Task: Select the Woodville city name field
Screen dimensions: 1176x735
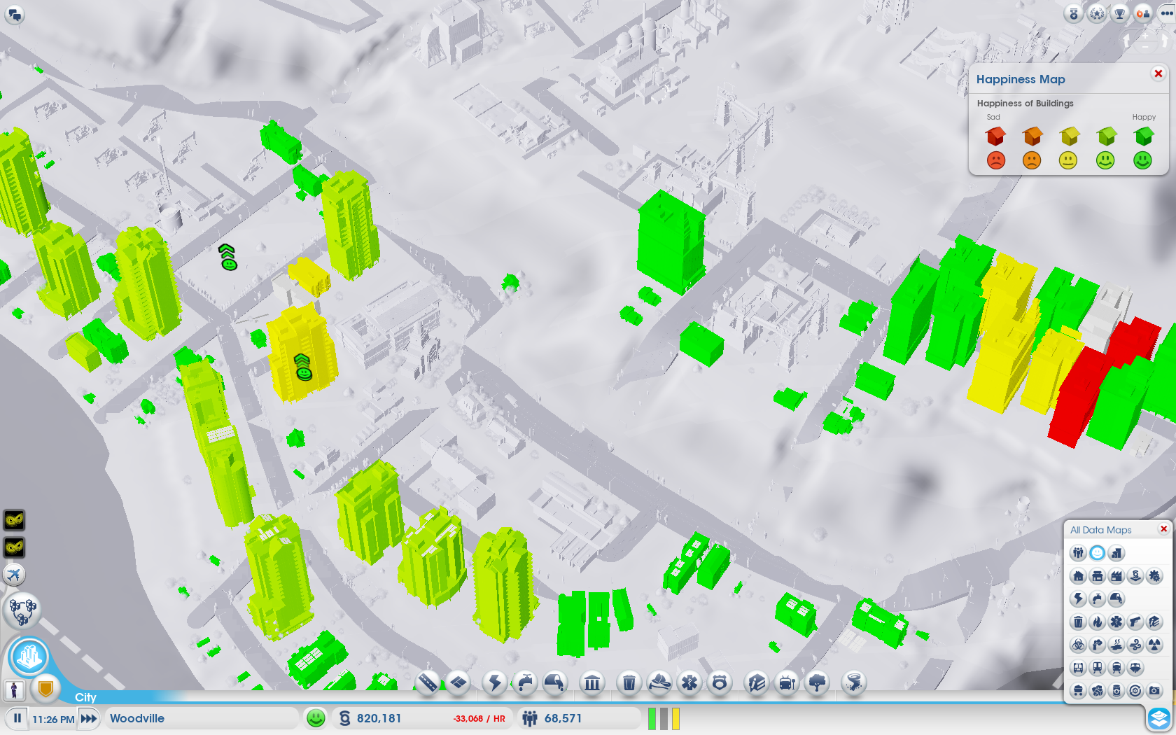Action: [203, 718]
